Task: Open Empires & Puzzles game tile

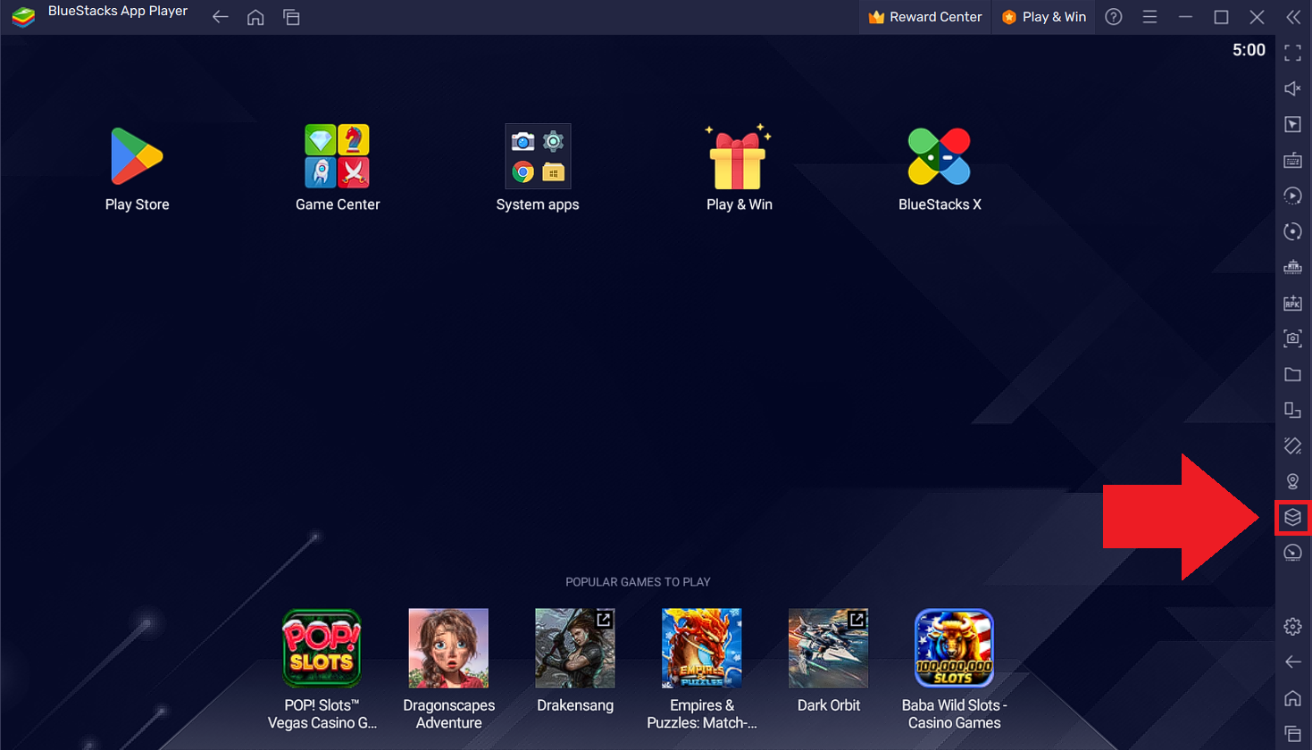Action: tap(702, 648)
